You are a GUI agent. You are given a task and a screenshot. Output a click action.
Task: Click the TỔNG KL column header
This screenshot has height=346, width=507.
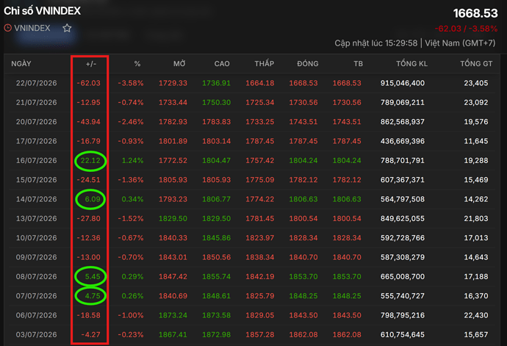[412, 63]
